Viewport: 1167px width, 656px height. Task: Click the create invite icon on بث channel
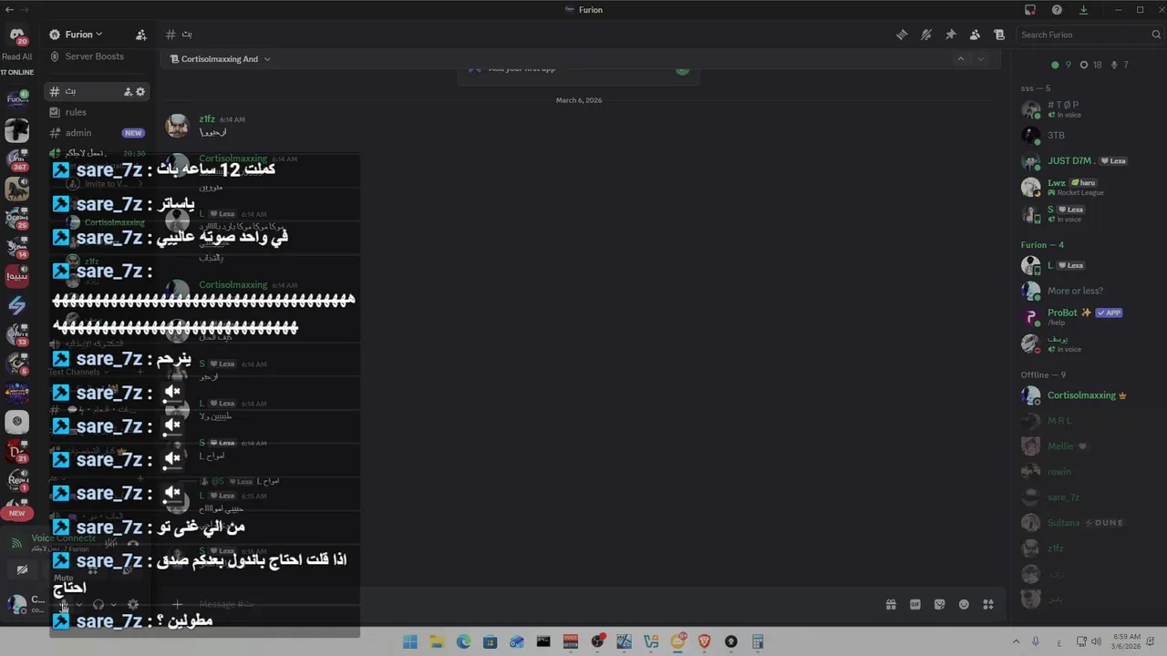click(x=129, y=92)
